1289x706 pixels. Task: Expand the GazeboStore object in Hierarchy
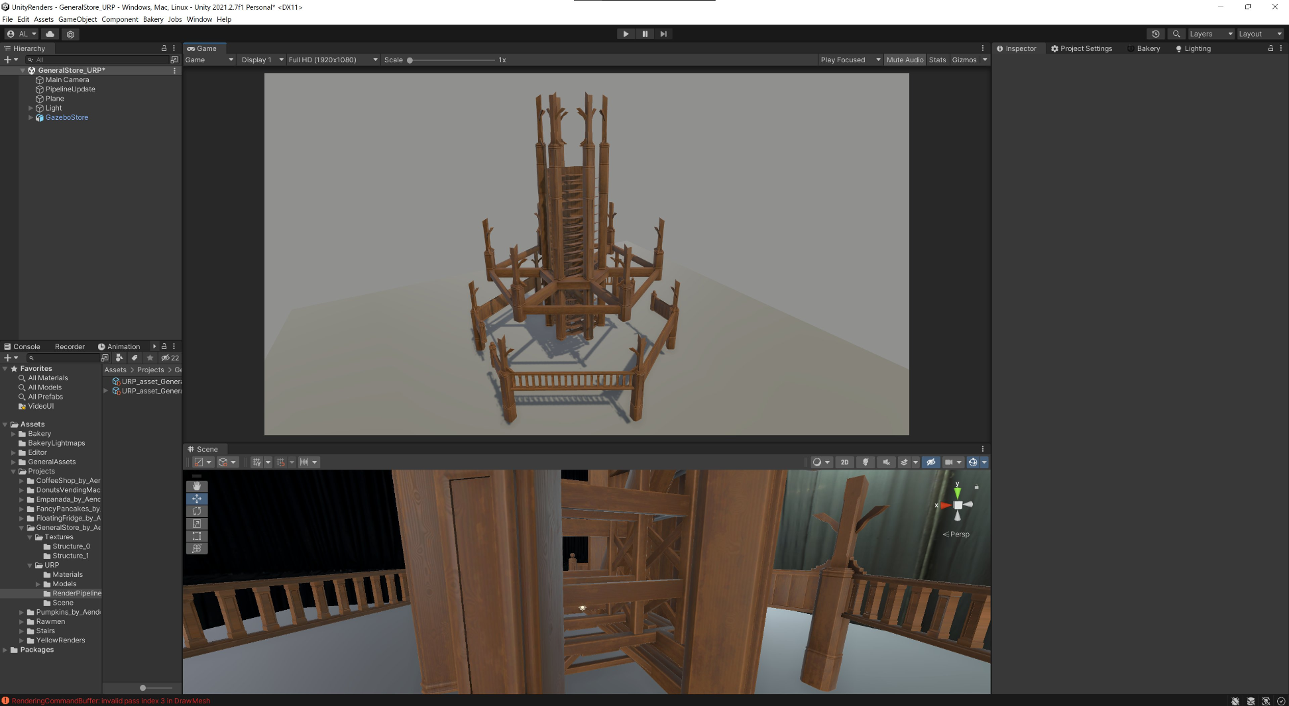tap(30, 117)
